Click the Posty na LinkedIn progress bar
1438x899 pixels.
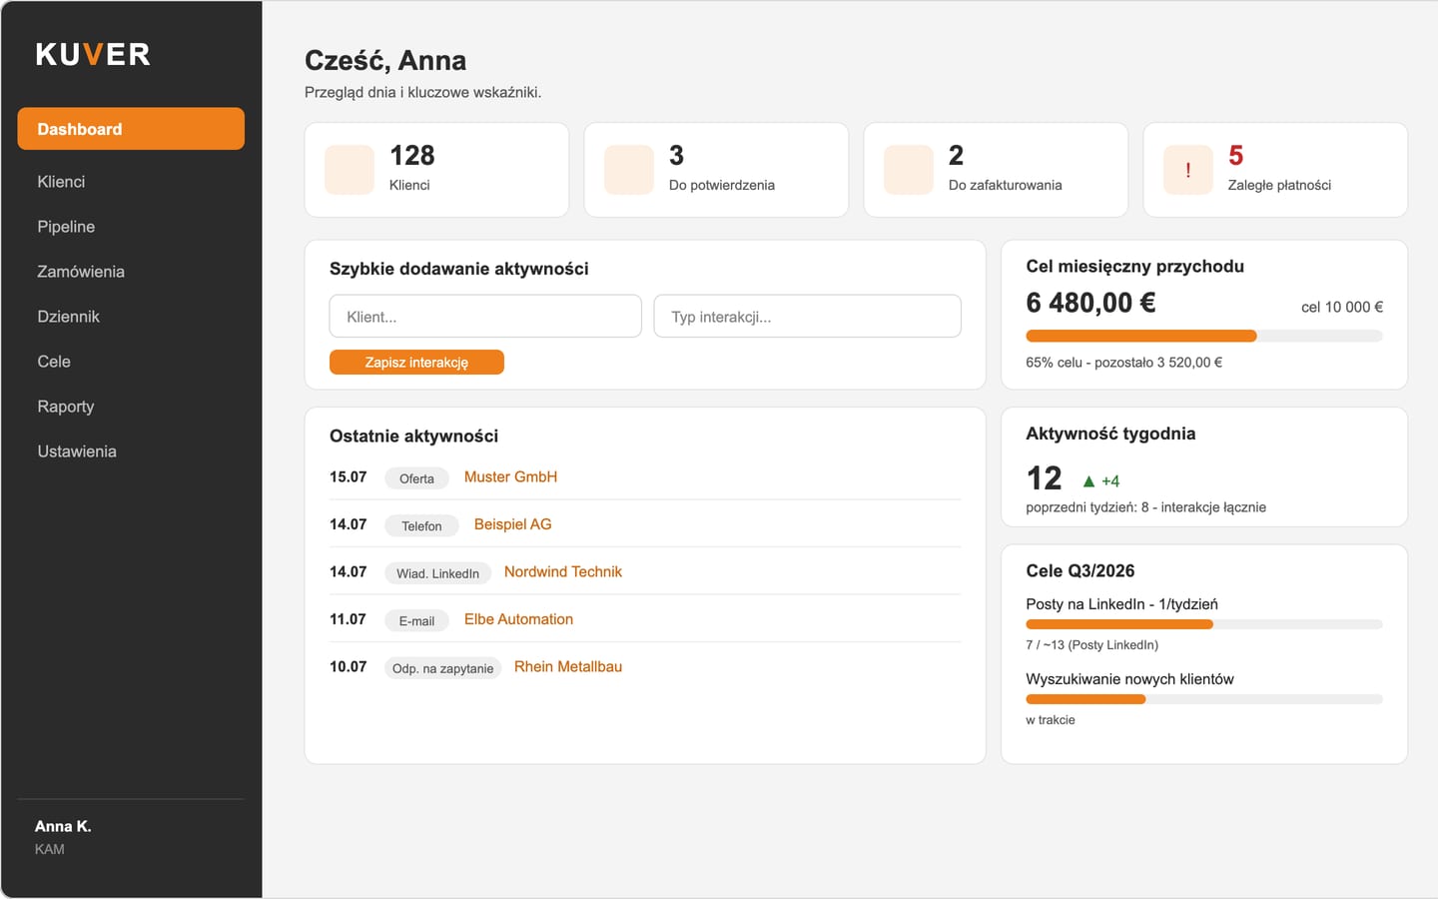(1204, 624)
